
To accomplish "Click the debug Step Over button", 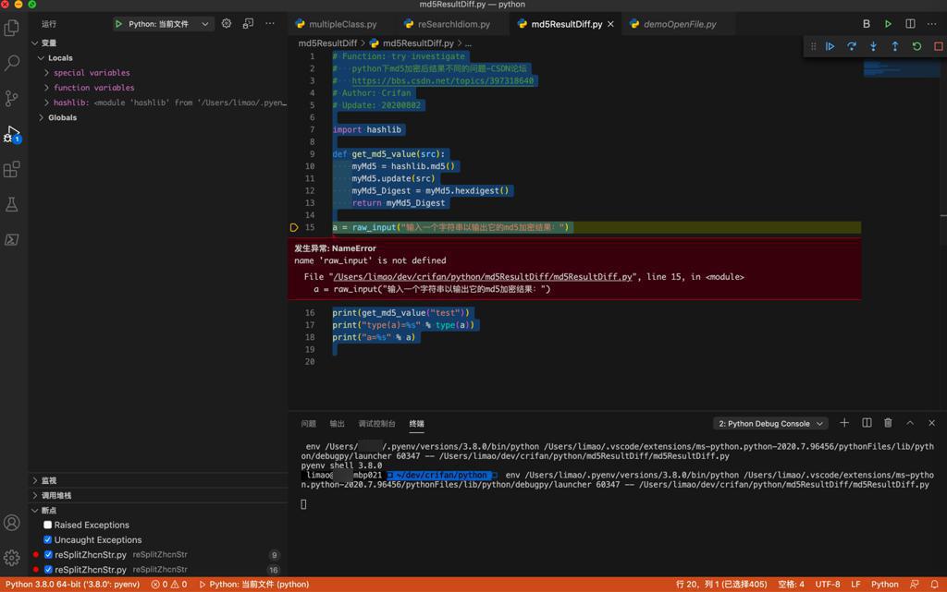I will (852, 46).
